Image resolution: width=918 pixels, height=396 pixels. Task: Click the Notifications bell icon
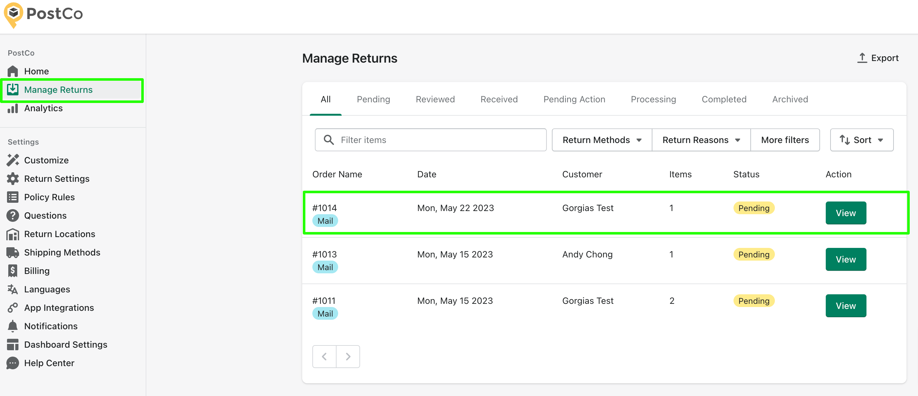click(x=12, y=326)
